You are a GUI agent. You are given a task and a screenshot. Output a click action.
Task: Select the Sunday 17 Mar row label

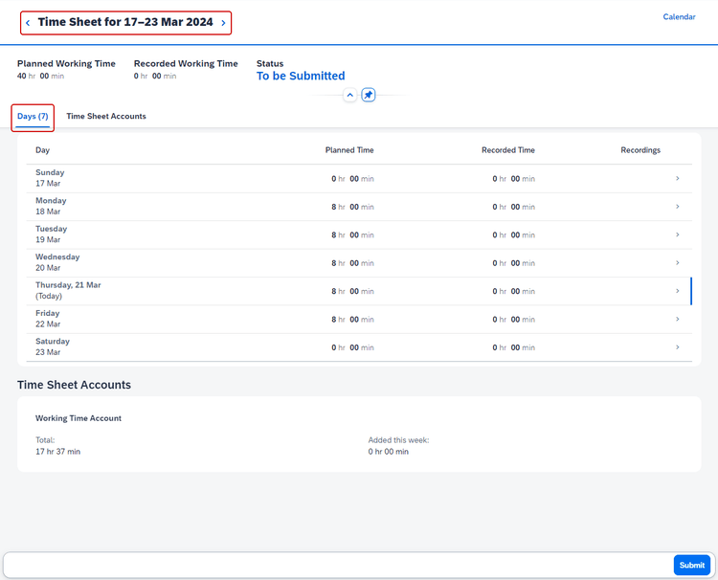50,178
